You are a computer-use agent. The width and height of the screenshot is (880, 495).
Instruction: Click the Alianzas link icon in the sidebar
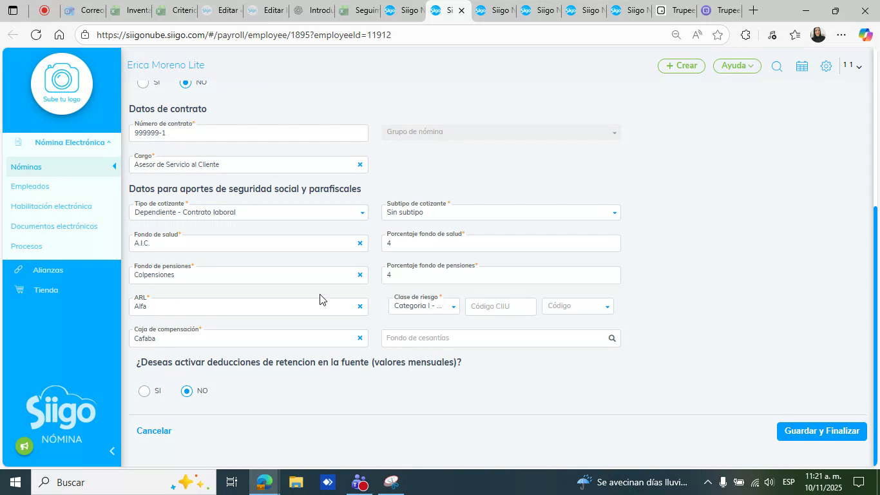[19, 269]
